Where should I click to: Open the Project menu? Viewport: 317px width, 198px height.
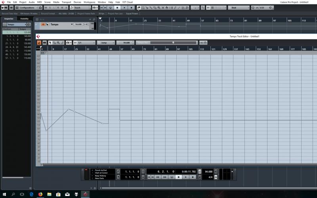(23, 2)
